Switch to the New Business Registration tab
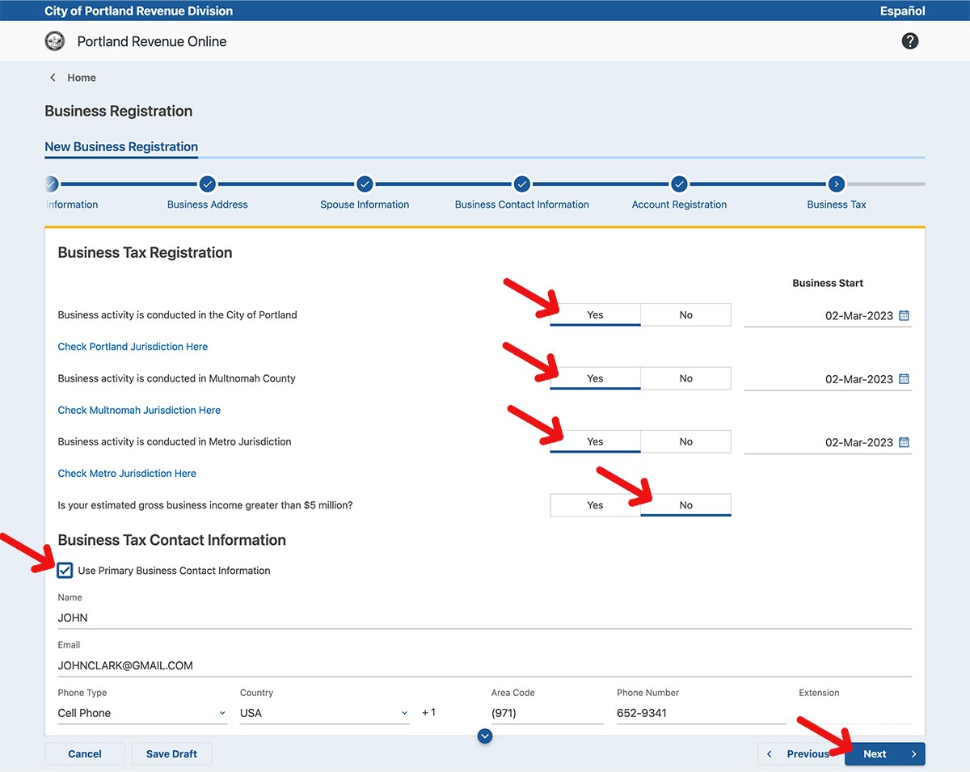Viewport: 970px width, 772px height. coord(121,147)
